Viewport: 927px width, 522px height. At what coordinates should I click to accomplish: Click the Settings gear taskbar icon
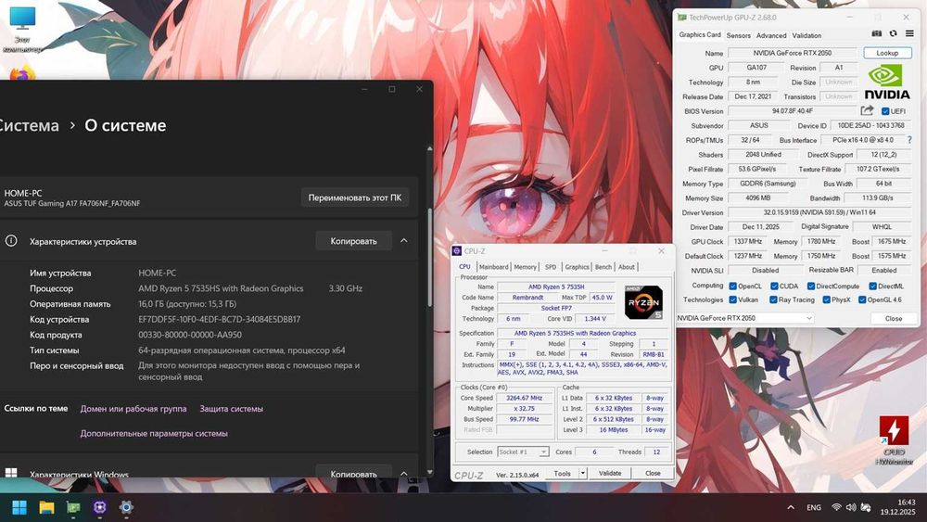coord(126,507)
